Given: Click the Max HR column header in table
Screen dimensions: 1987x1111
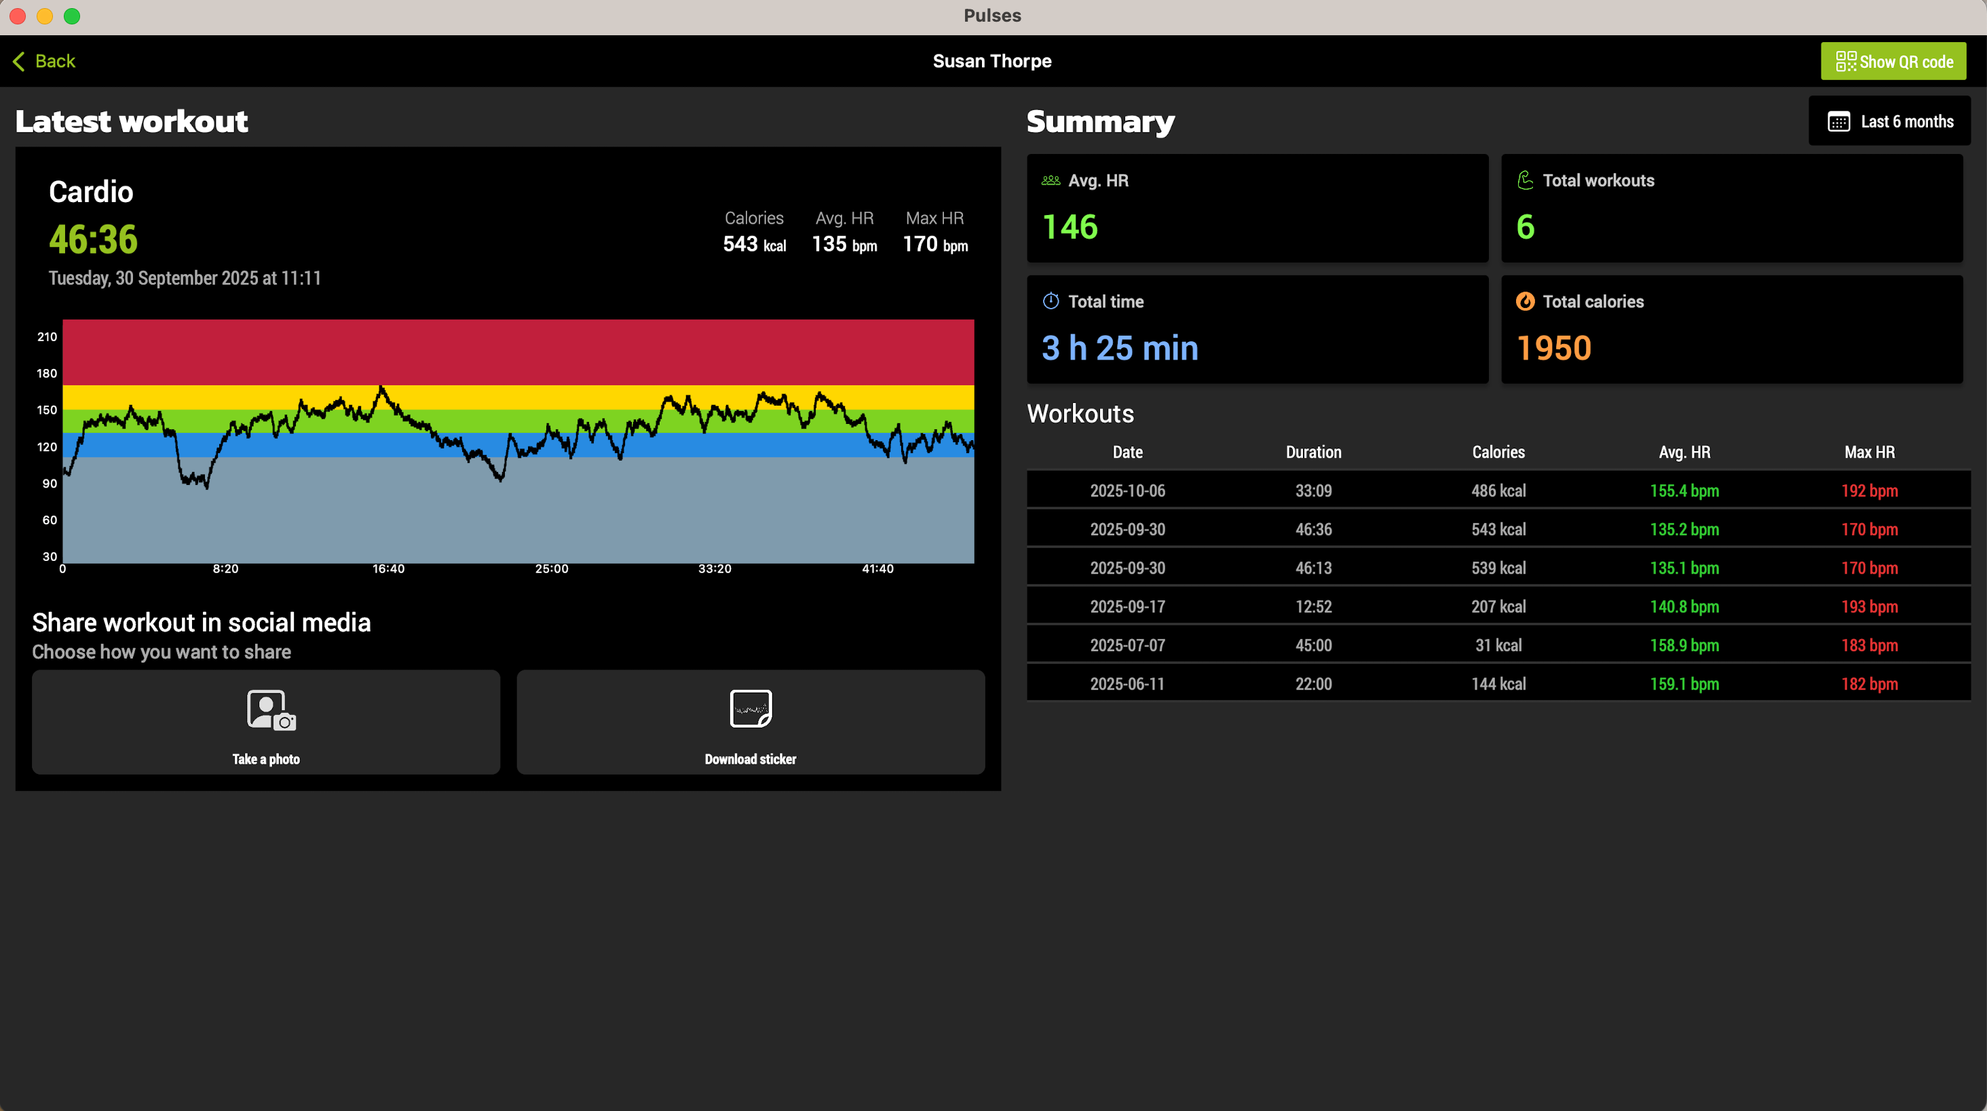Looking at the screenshot, I should (1868, 452).
